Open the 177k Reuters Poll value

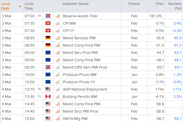(x=177, y=89)
